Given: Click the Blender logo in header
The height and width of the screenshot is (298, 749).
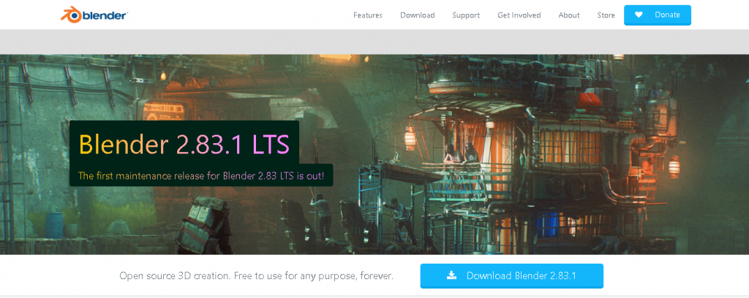Looking at the screenshot, I should pyautogui.click(x=94, y=15).
